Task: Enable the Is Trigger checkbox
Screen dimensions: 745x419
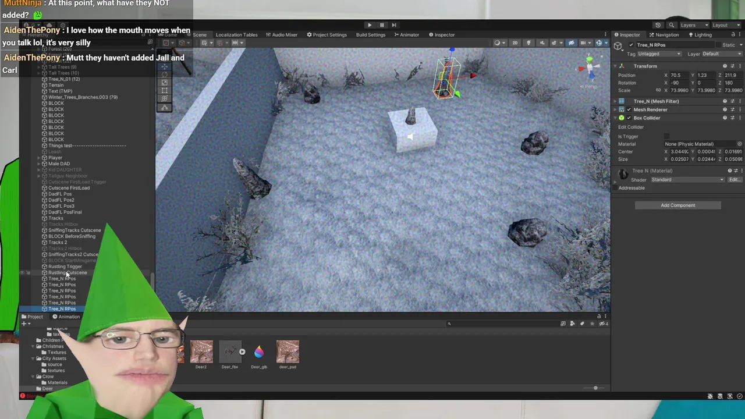Action: 667,136
